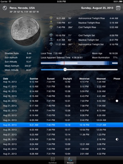Click the Sunrise column header
The height and width of the screenshot is (164, 123).
pyautogui.click(x=34, y=79)
